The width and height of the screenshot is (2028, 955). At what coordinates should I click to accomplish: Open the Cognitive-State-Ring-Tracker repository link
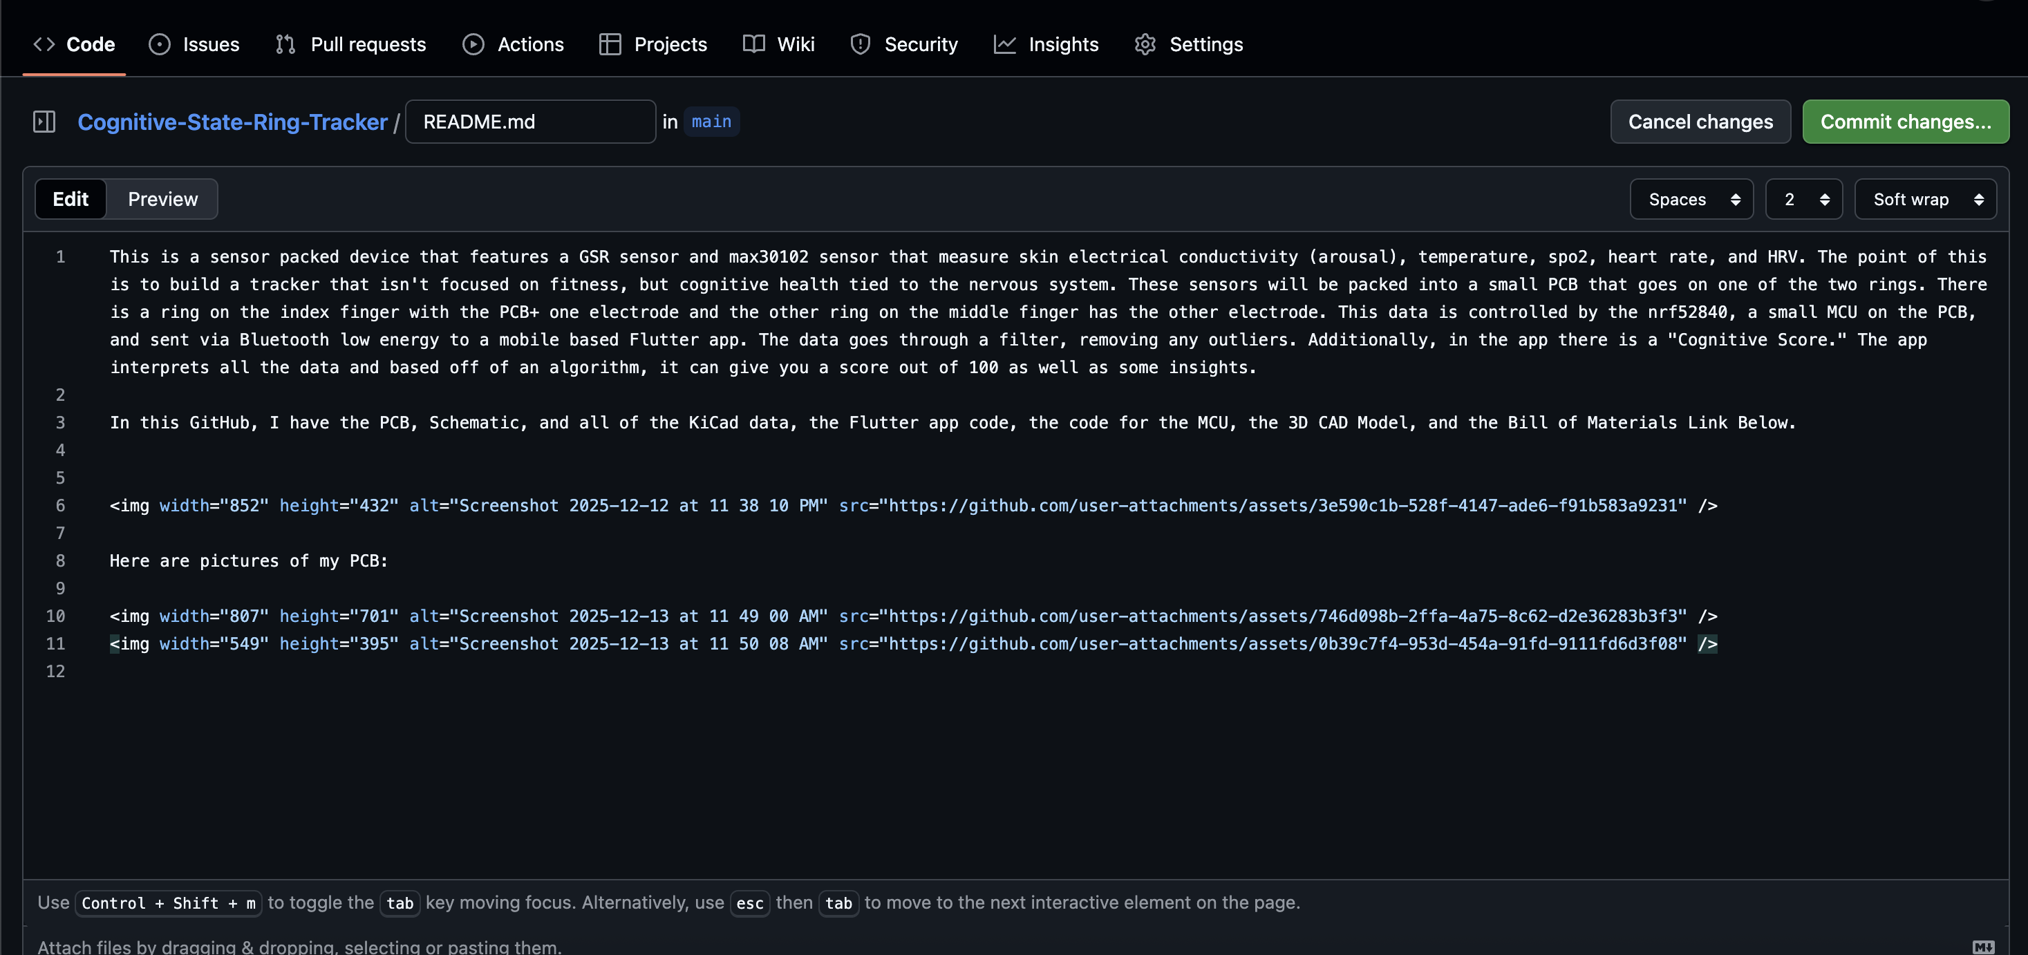click(x=232, y=121)
